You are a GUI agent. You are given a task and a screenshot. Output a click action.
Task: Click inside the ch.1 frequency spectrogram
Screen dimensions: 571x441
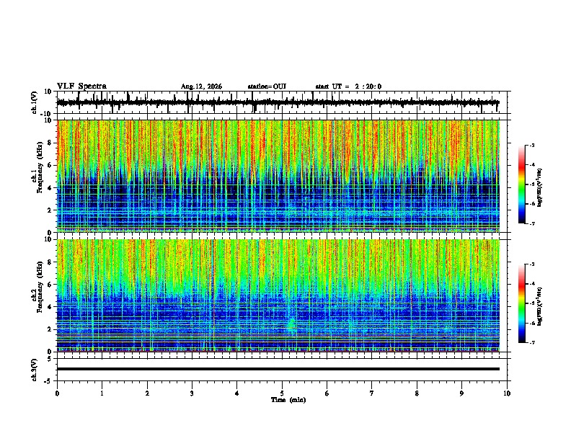(278, 176)
